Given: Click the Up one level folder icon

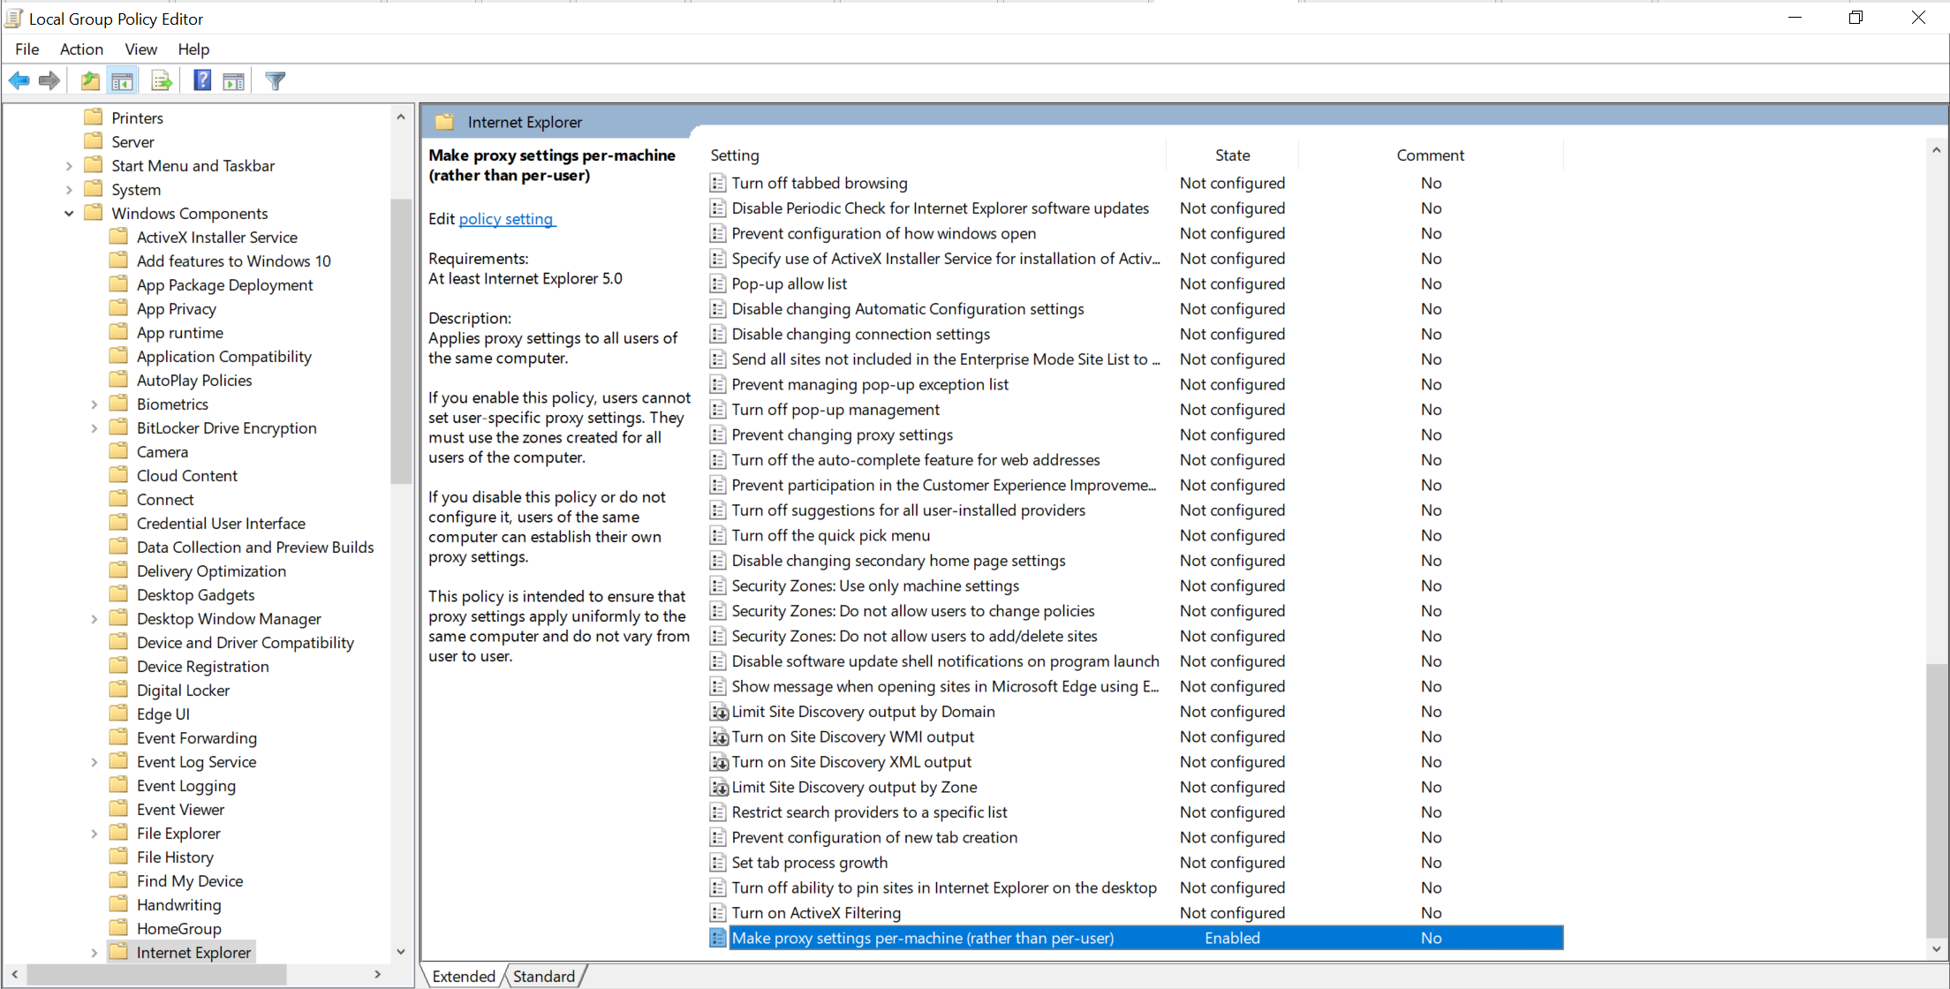Looking at the screenshot, I should (89, 81).
